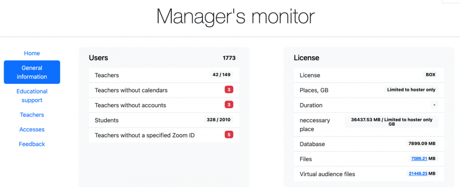Click the 7089.21 Files size link
Image resolution: width=460 pixels, height=191 pixels.
(x=419, y=158)
